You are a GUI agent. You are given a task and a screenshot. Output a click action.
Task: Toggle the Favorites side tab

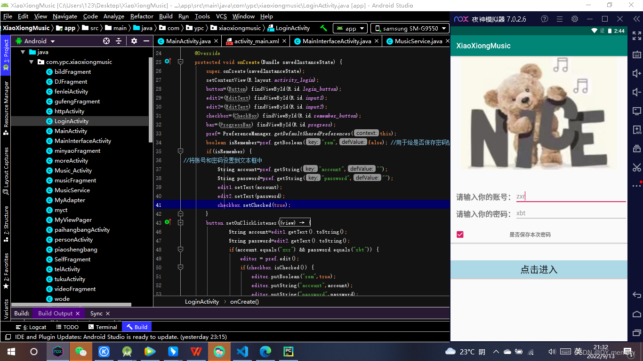click(6, 270)
